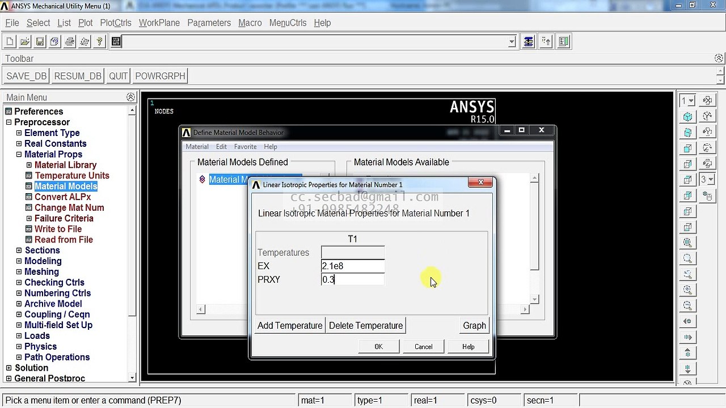Screen dimensions: 726x408
Task: Click the Open ANSYS File folder icon
Action: point(25,41)
